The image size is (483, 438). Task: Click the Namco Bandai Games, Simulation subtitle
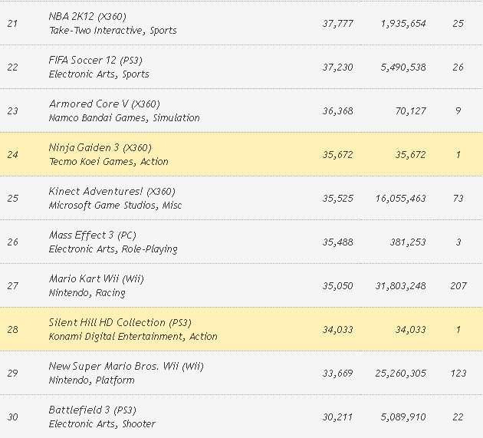click(124, 118)
